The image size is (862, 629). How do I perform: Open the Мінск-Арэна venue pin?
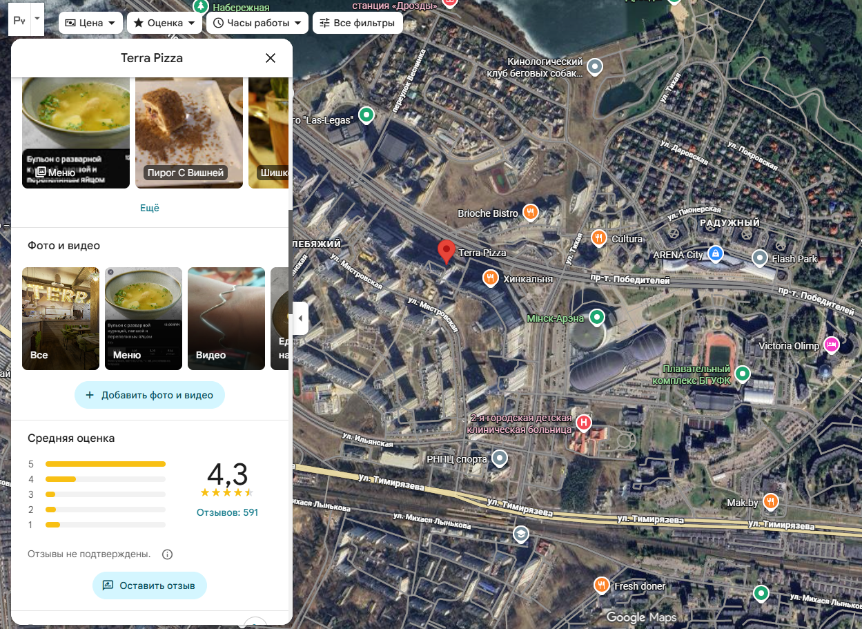pyautogui.click(x=597, y=318)
